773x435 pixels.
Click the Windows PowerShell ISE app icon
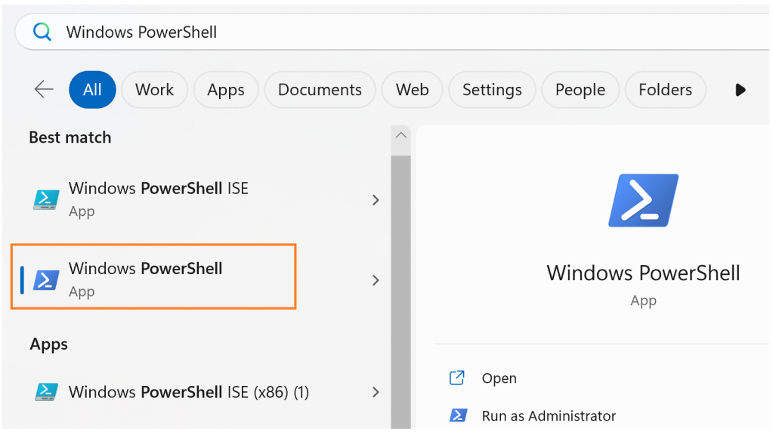(47, 199)
